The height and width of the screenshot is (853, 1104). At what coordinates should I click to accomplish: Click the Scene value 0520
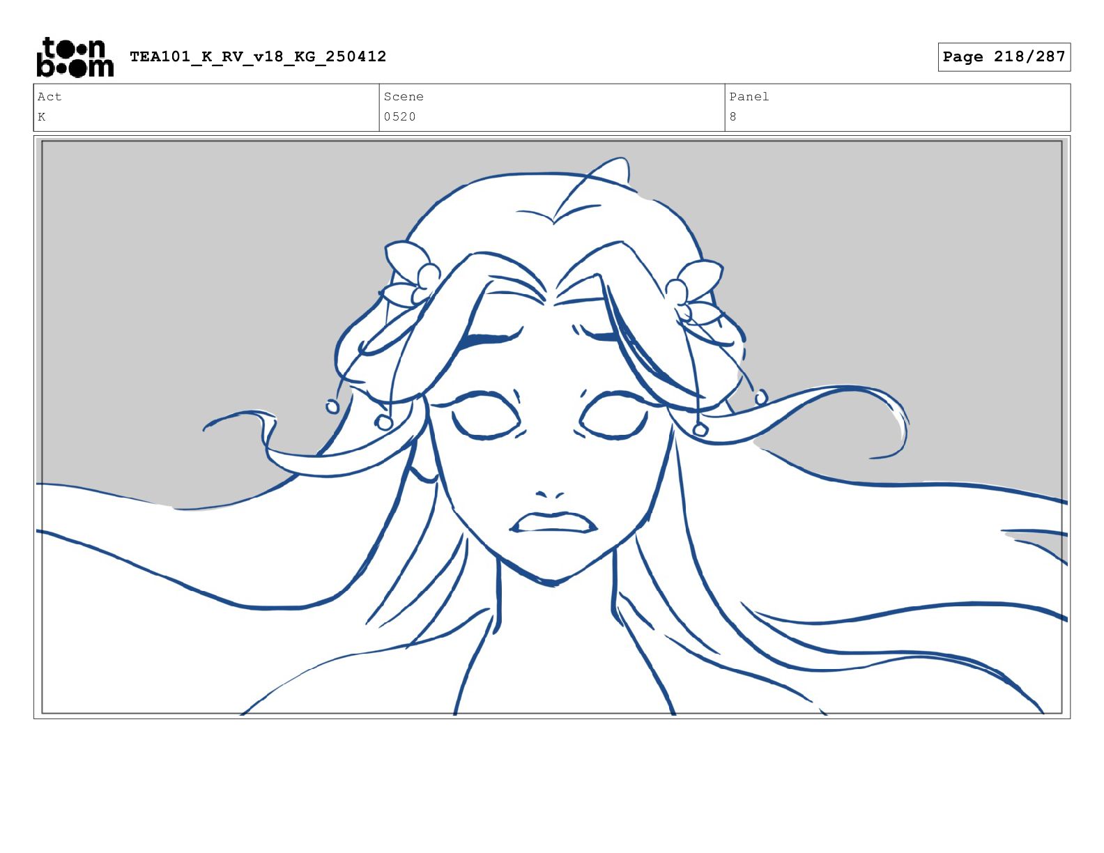(399, 117)
